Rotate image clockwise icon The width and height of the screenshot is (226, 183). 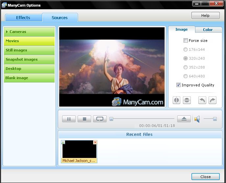(x=213, y=100)
